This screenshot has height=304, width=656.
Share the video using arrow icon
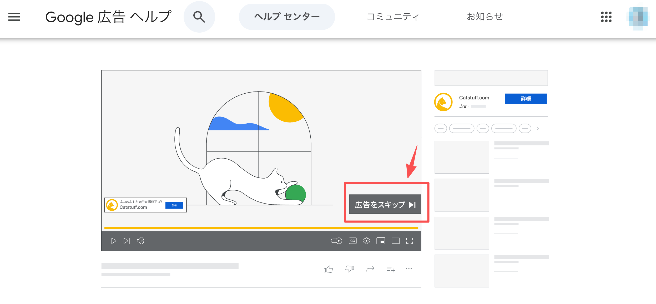370,269
